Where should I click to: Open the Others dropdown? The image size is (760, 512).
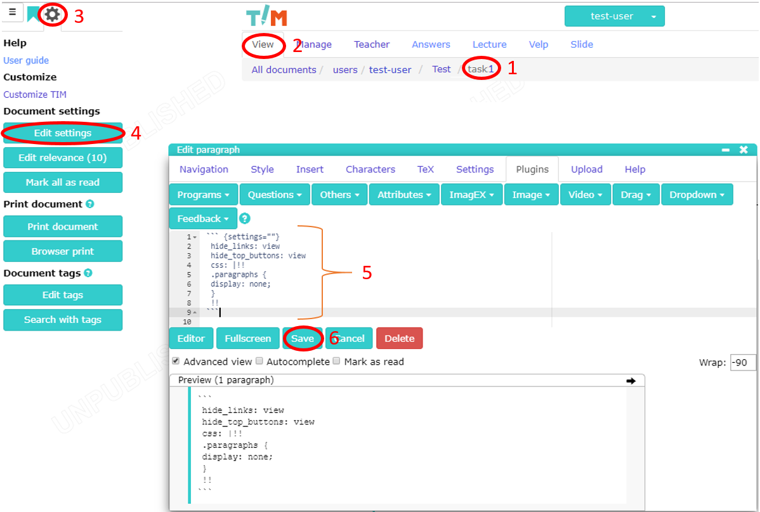pos(339,194)
